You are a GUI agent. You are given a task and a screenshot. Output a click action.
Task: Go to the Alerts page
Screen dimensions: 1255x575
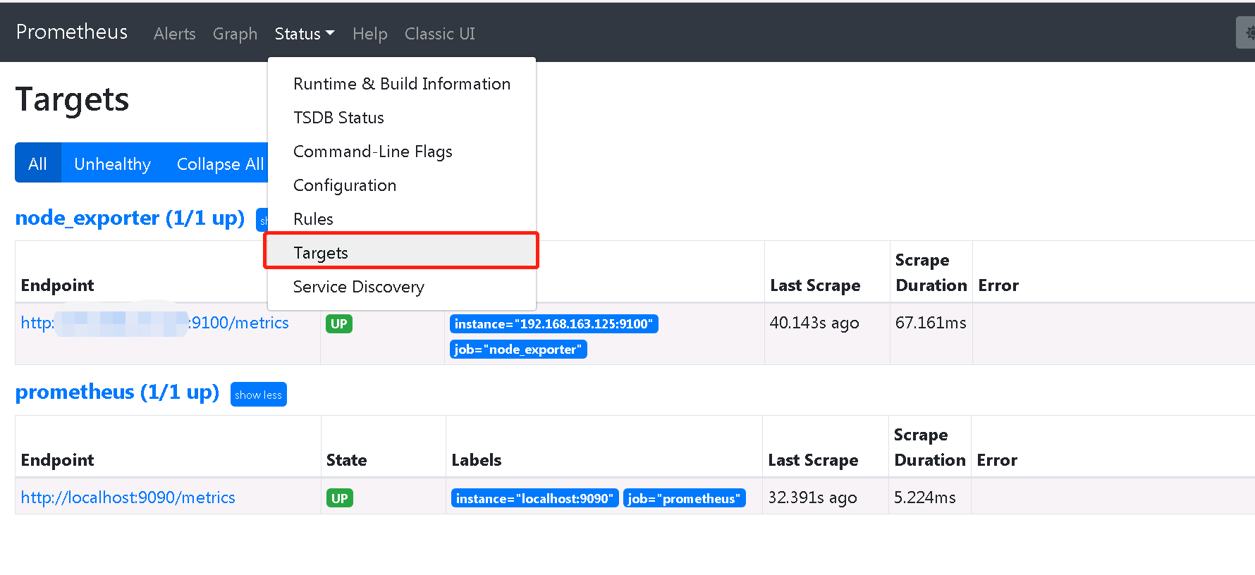click(x=174, y=34)
